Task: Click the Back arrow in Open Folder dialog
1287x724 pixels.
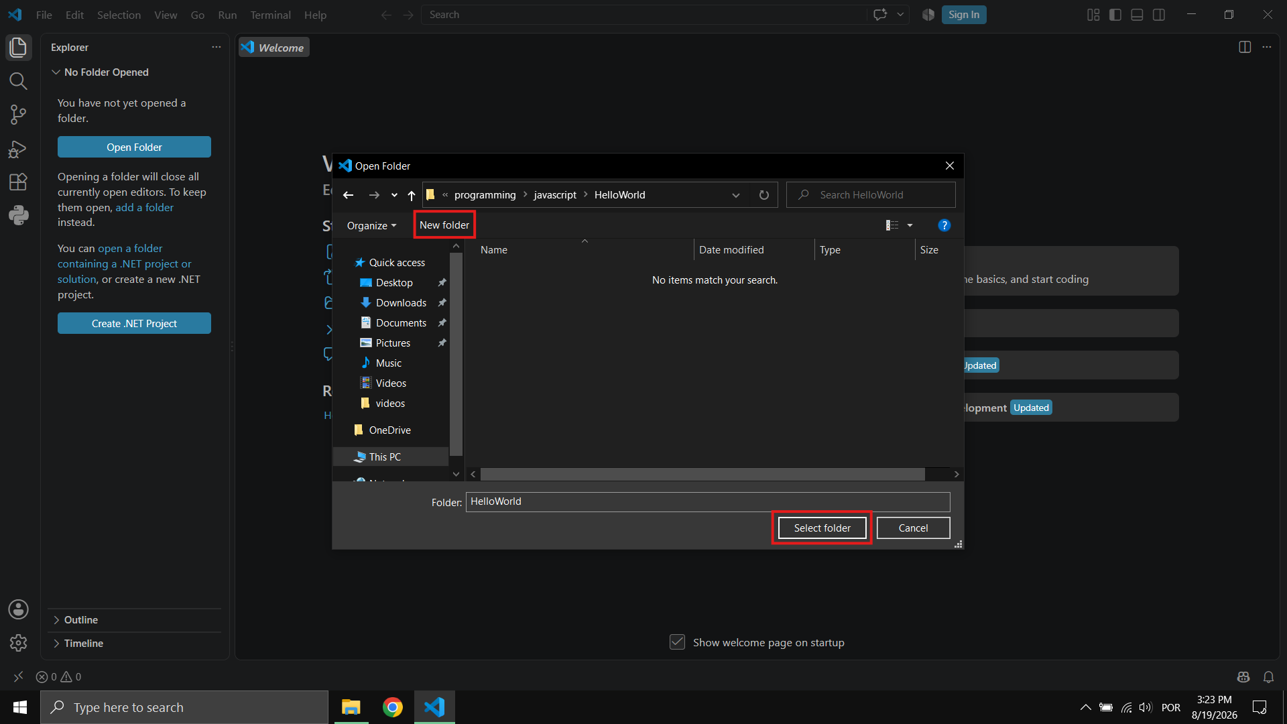Action: tap(348, 195)
